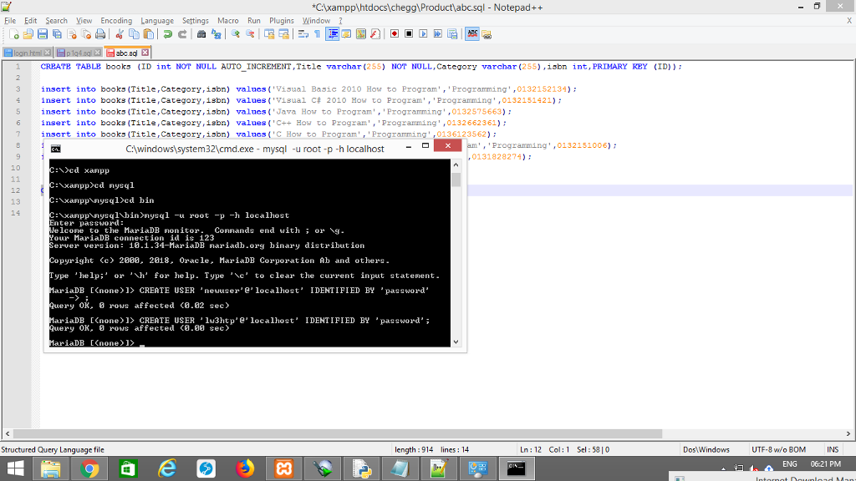The width and height of the screenshot is (856, 481).
Task: Save the current file using toolbar icon
Action: [43, 34]
